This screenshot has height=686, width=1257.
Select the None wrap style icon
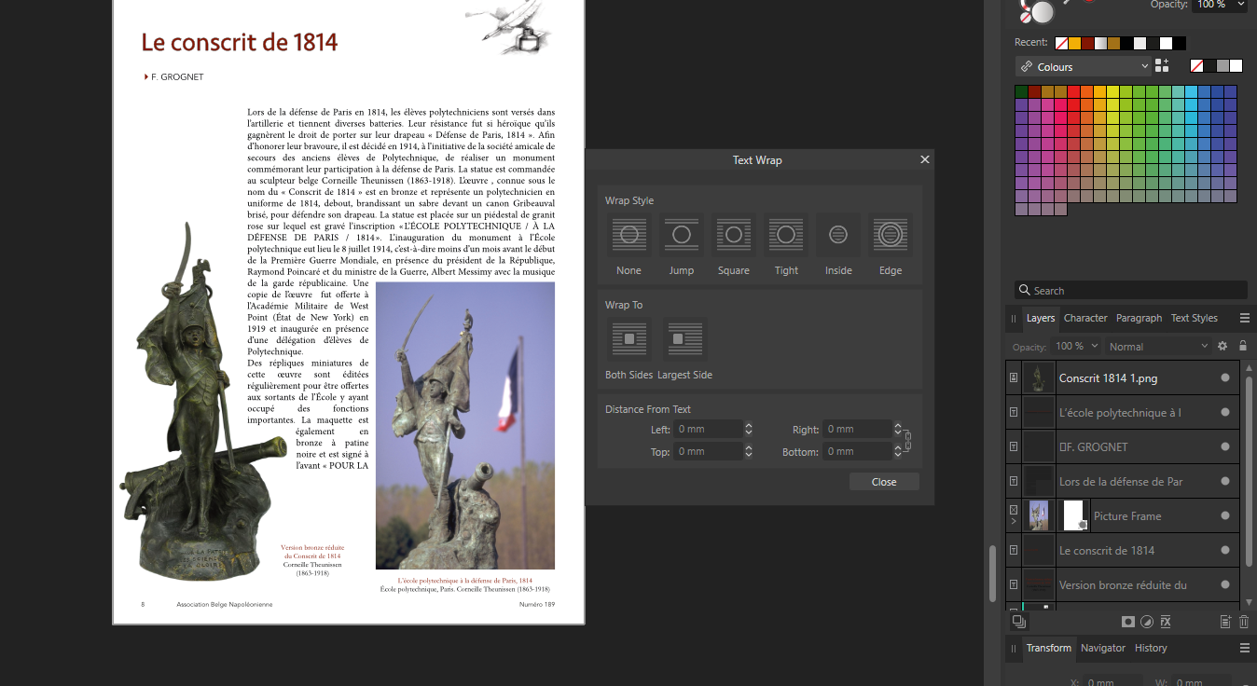tap(629, 235)
